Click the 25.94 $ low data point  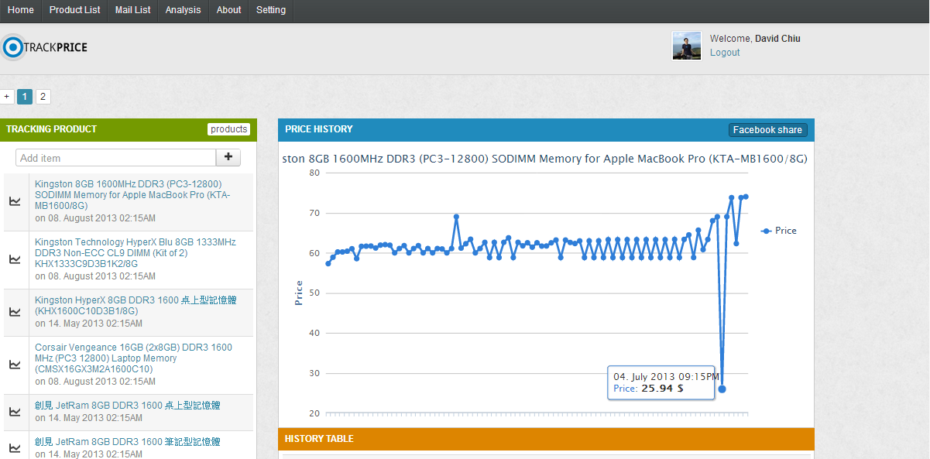point(722,389)
